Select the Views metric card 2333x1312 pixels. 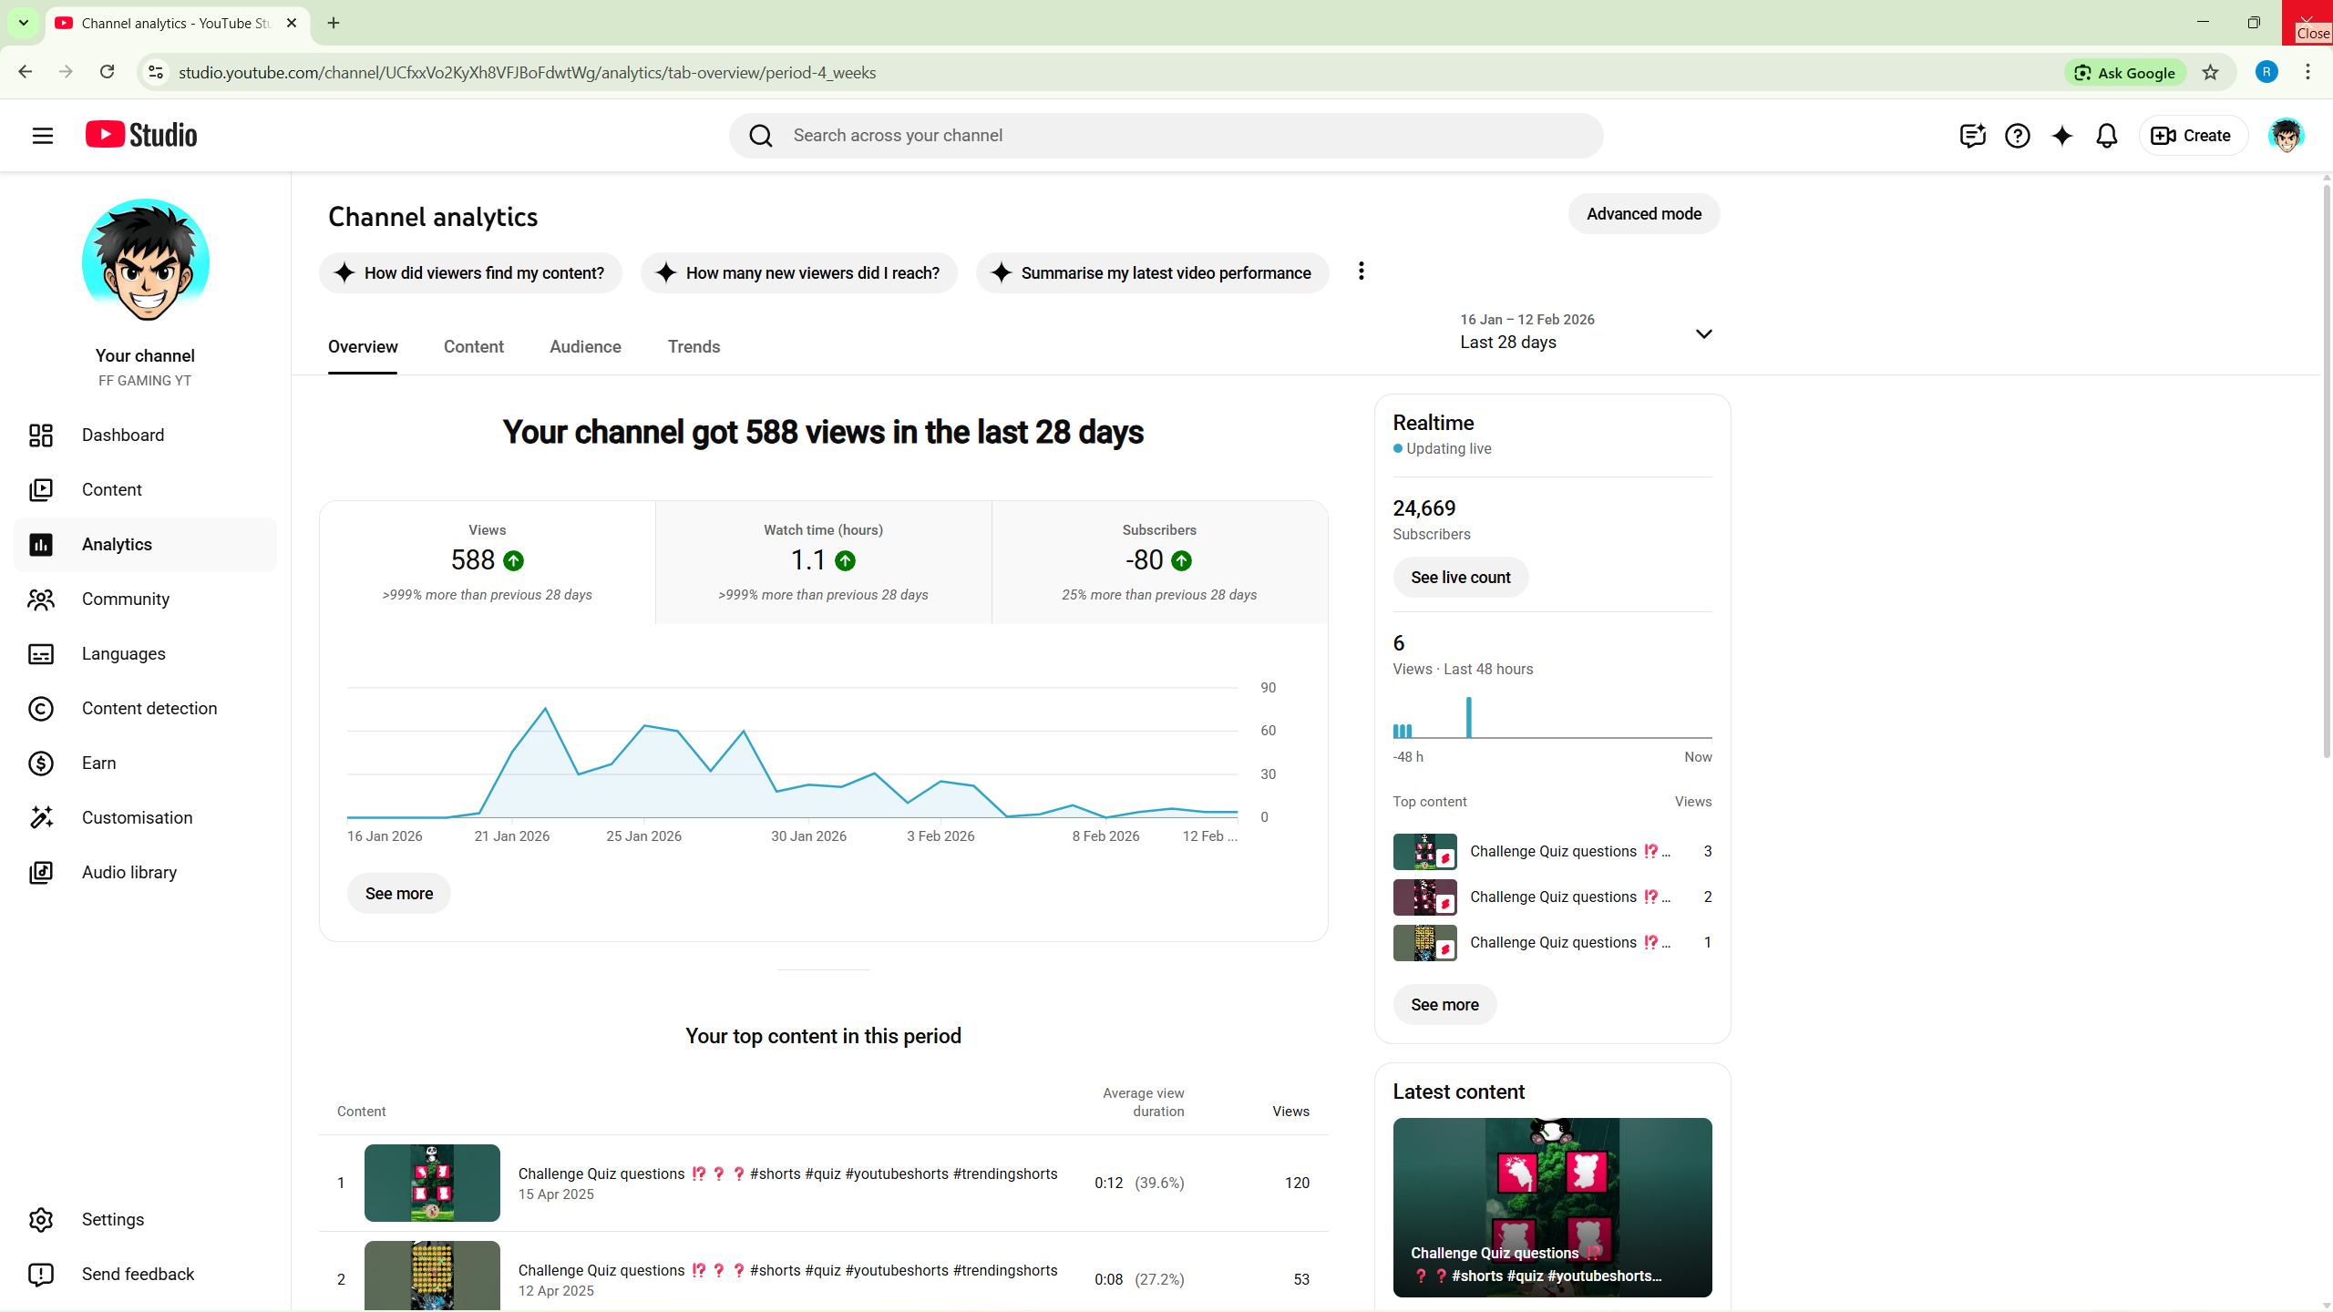pos(487,561)
